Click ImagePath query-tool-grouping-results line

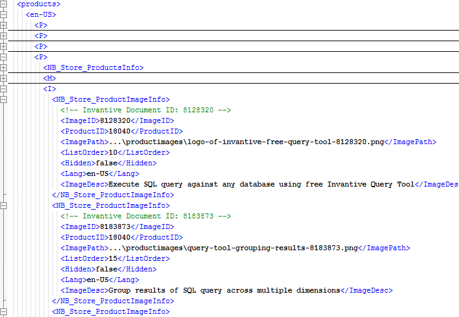235,248
